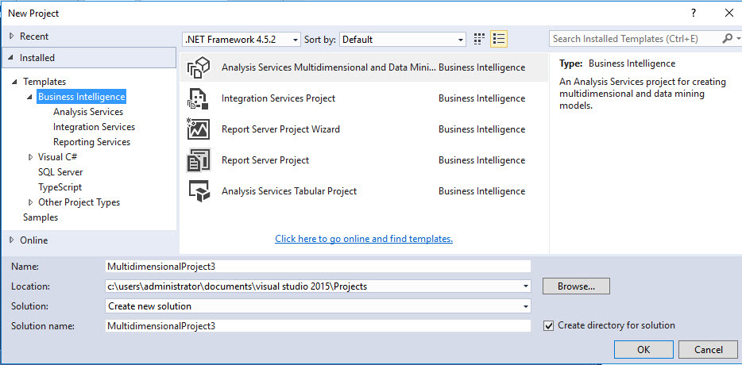Click the project Name text field
This screenshot has height=365, width=742.
point(318,267)
